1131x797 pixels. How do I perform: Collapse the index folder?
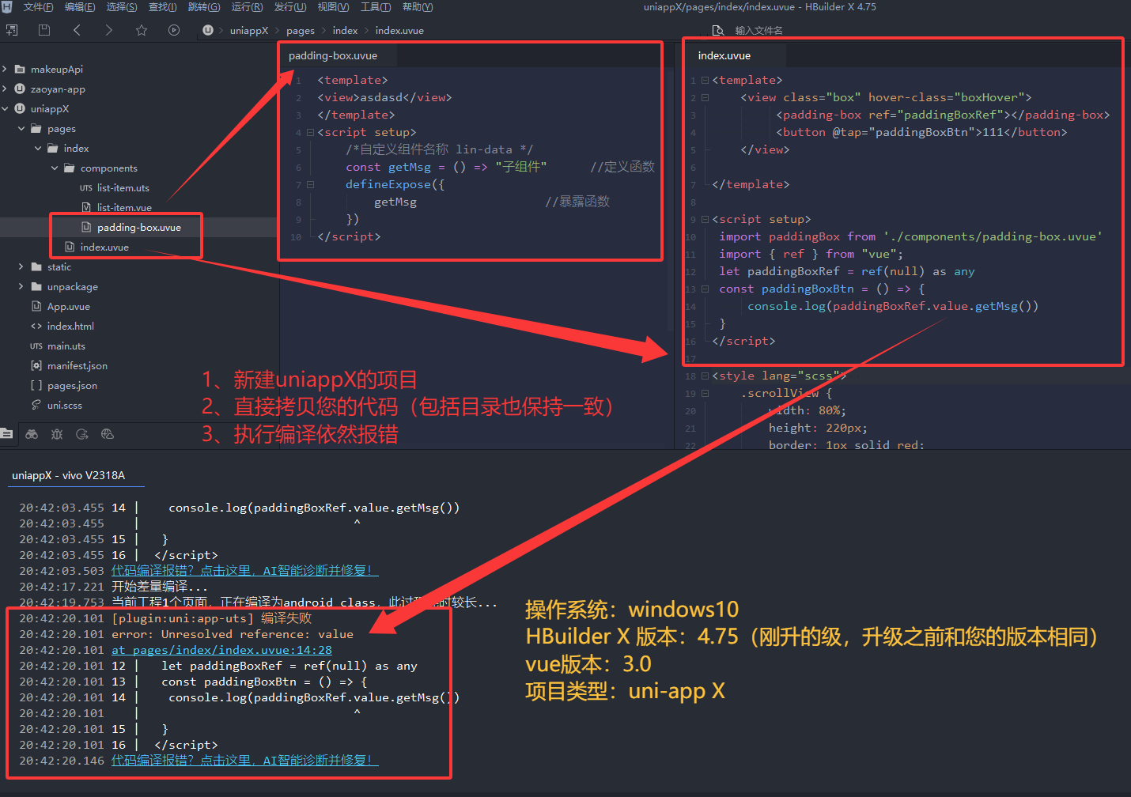[38, 149]
